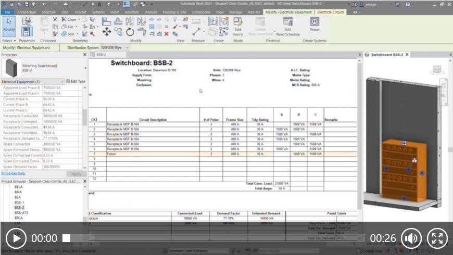Click the panel schedule vertical scrollbar
This screenshot has height=255, width=453.
pos(360,135)
